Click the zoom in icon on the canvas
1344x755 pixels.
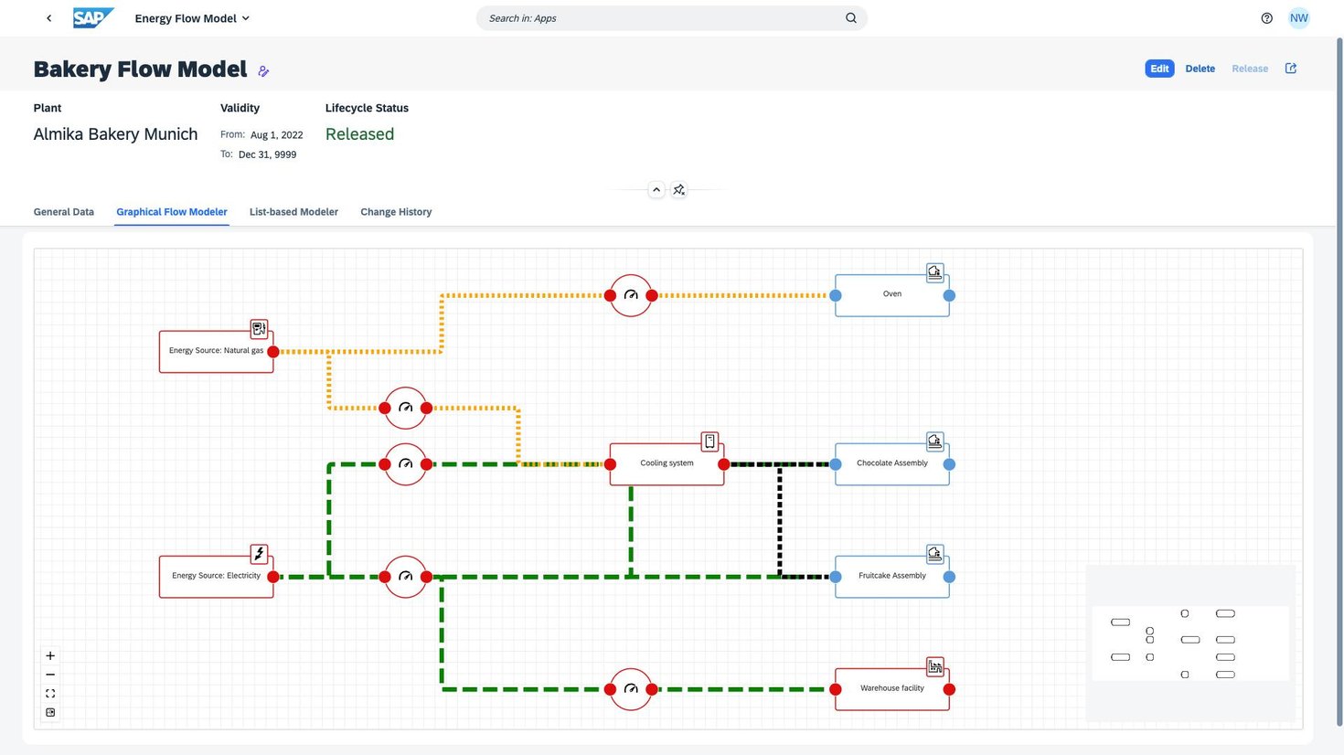(x=49, y=655)
